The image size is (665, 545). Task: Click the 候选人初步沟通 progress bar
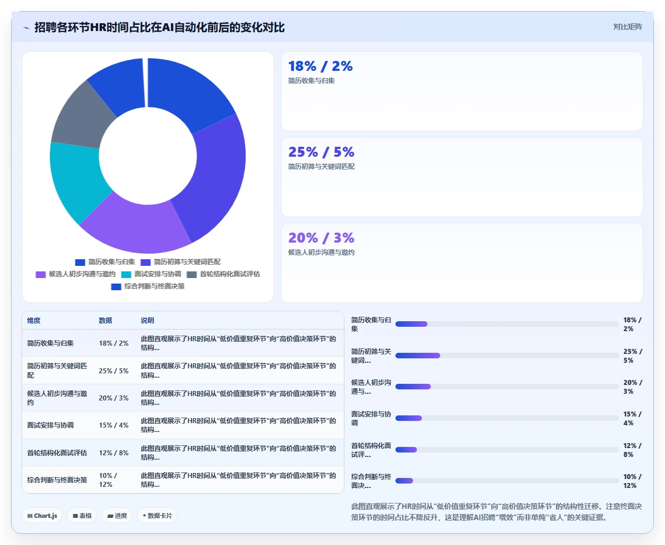pos(507,387)
